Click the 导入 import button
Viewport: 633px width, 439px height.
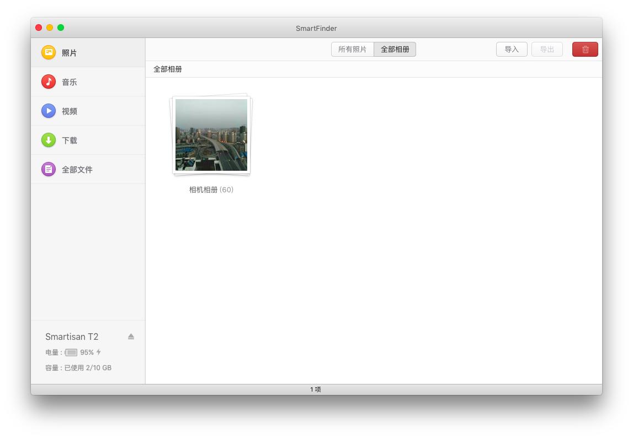(512, 50)
